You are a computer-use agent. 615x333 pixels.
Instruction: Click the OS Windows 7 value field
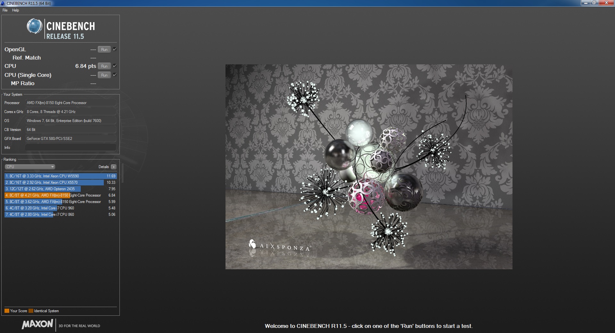(x=70, y=121)
